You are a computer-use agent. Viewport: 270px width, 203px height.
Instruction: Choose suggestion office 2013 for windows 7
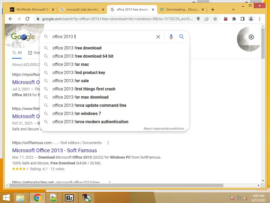pyautogui.click(x=114, y=114)
